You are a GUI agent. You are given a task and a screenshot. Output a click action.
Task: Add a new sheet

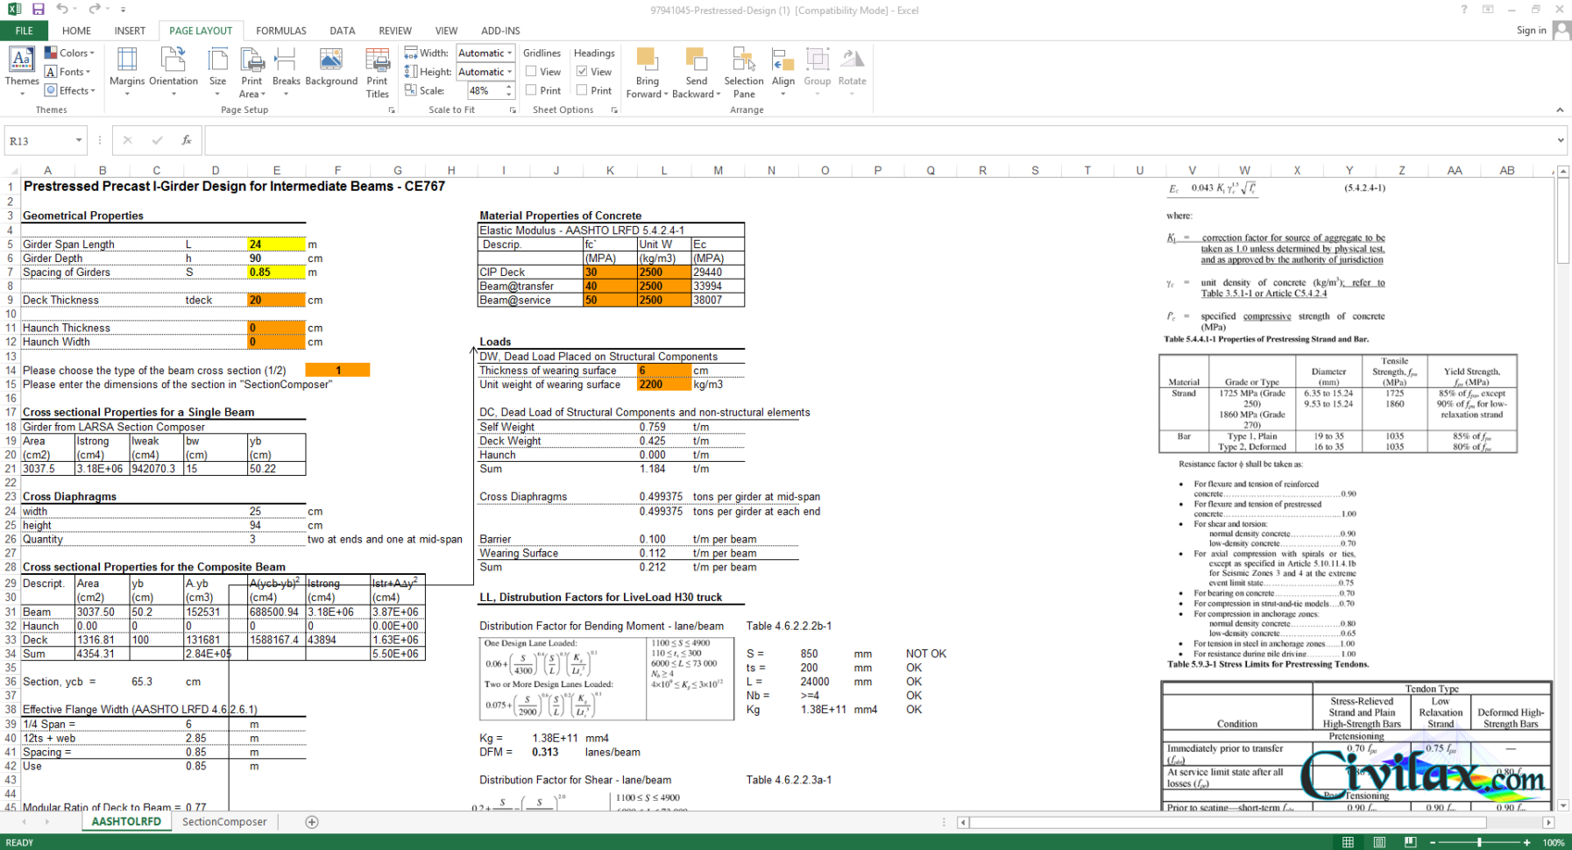(312, 822)
